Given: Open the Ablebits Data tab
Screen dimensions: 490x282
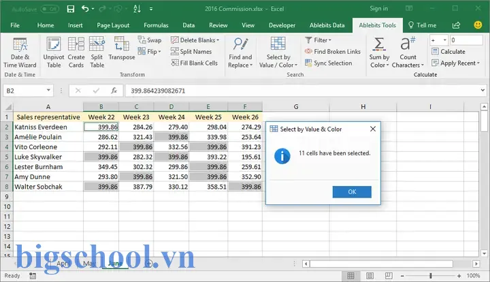Looking at the screenshot, I should pyautogui.click(x=327, y=25).
